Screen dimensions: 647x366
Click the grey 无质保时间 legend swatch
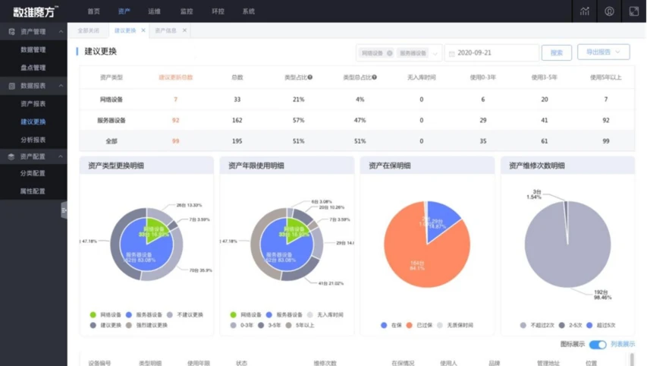coord(440,325)
